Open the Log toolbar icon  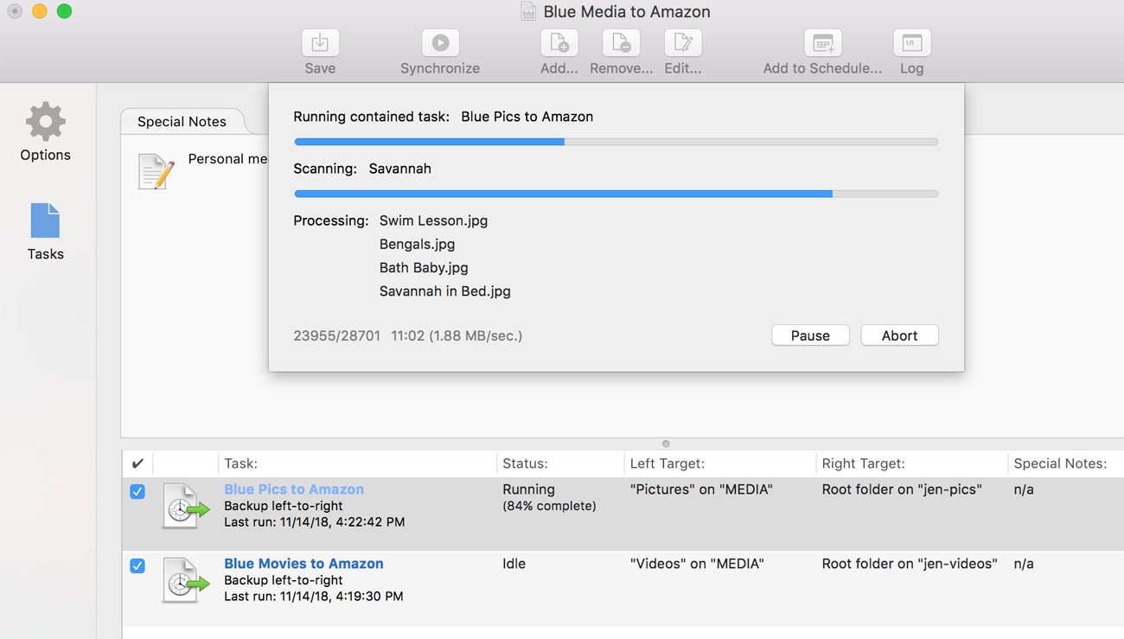click(x=911, y=42)
